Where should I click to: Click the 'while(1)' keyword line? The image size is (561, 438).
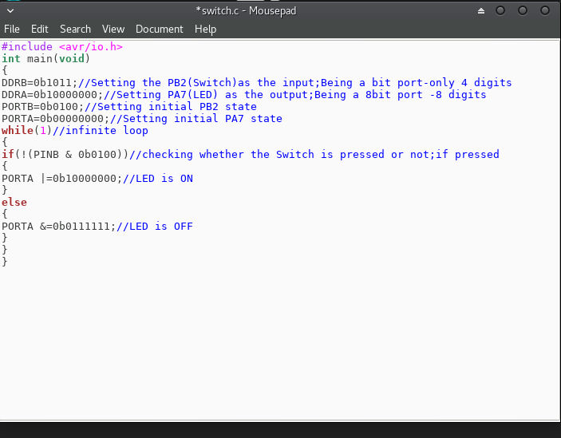[x=27, y=131]
